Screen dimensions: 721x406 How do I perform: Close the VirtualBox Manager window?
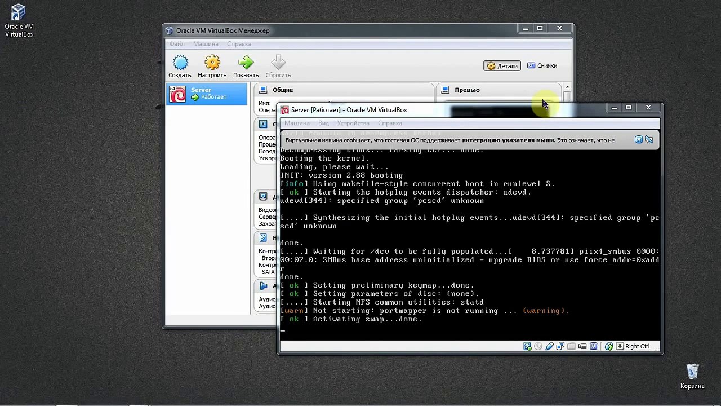coord(559,28)
